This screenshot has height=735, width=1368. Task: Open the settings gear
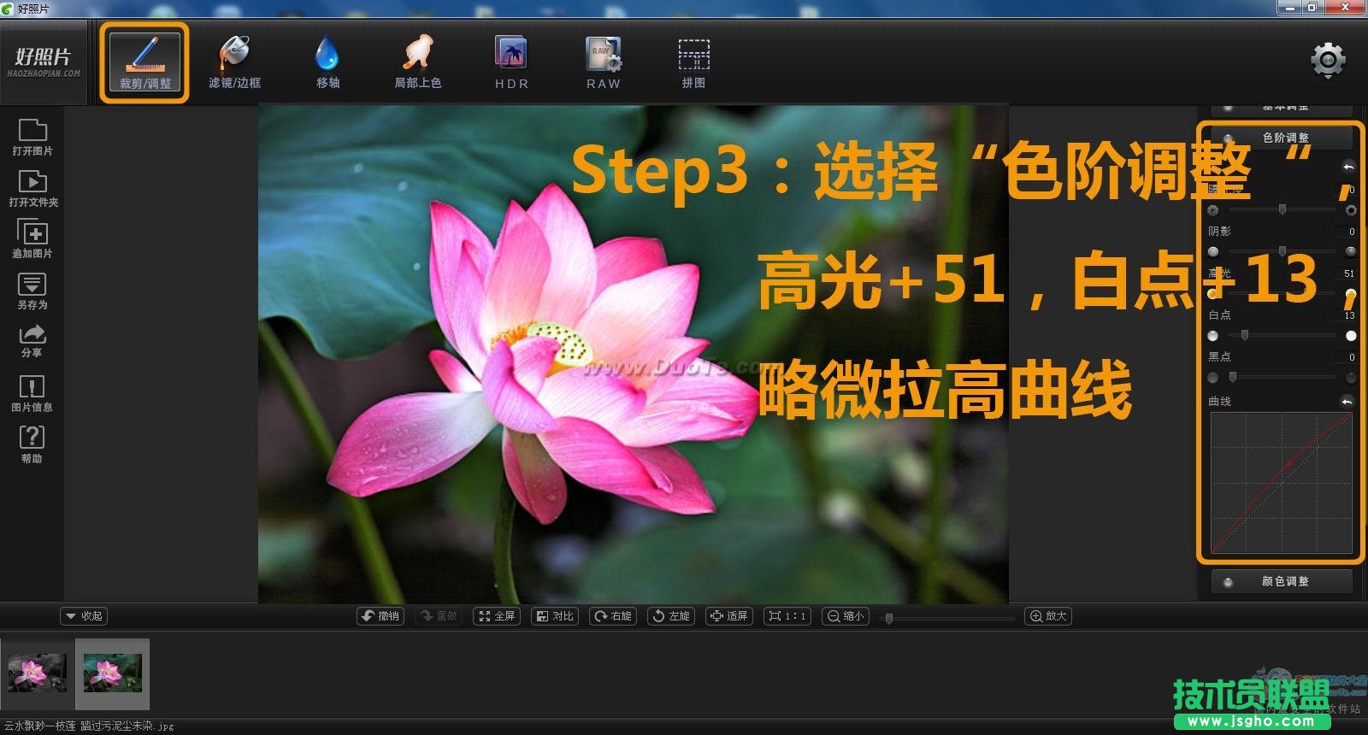(x=1328, y=61)
